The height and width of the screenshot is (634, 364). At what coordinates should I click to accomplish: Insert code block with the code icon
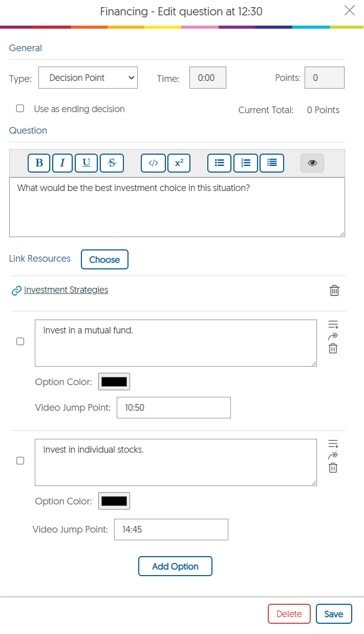(153, 163)
